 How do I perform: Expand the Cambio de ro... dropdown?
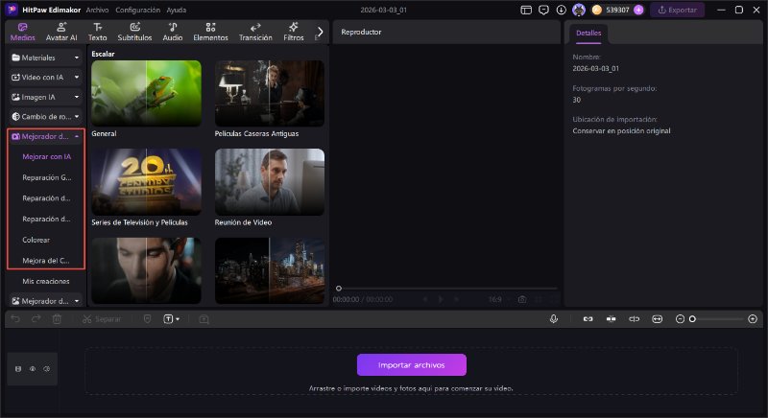(x=45, y=116)
